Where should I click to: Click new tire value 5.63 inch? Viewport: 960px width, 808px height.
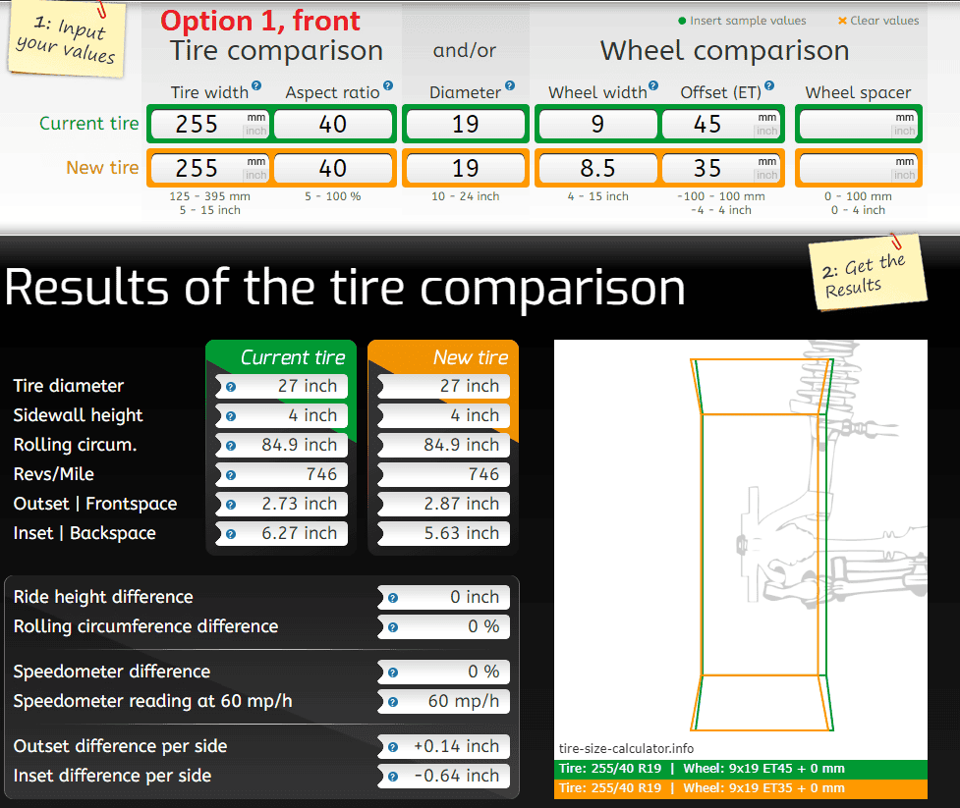444,533
